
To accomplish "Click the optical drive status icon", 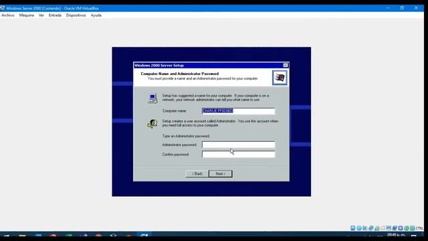I will pos(359,228).
